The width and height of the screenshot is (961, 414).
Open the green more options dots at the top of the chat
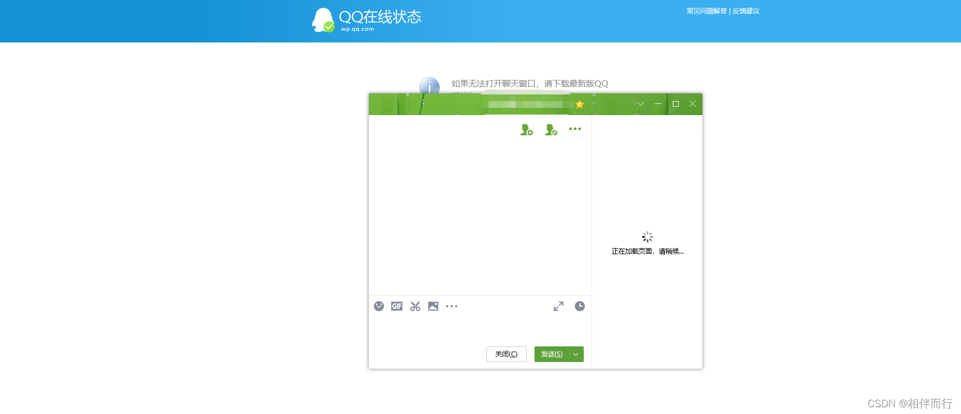pyautogui.click(x=575, y=129)
